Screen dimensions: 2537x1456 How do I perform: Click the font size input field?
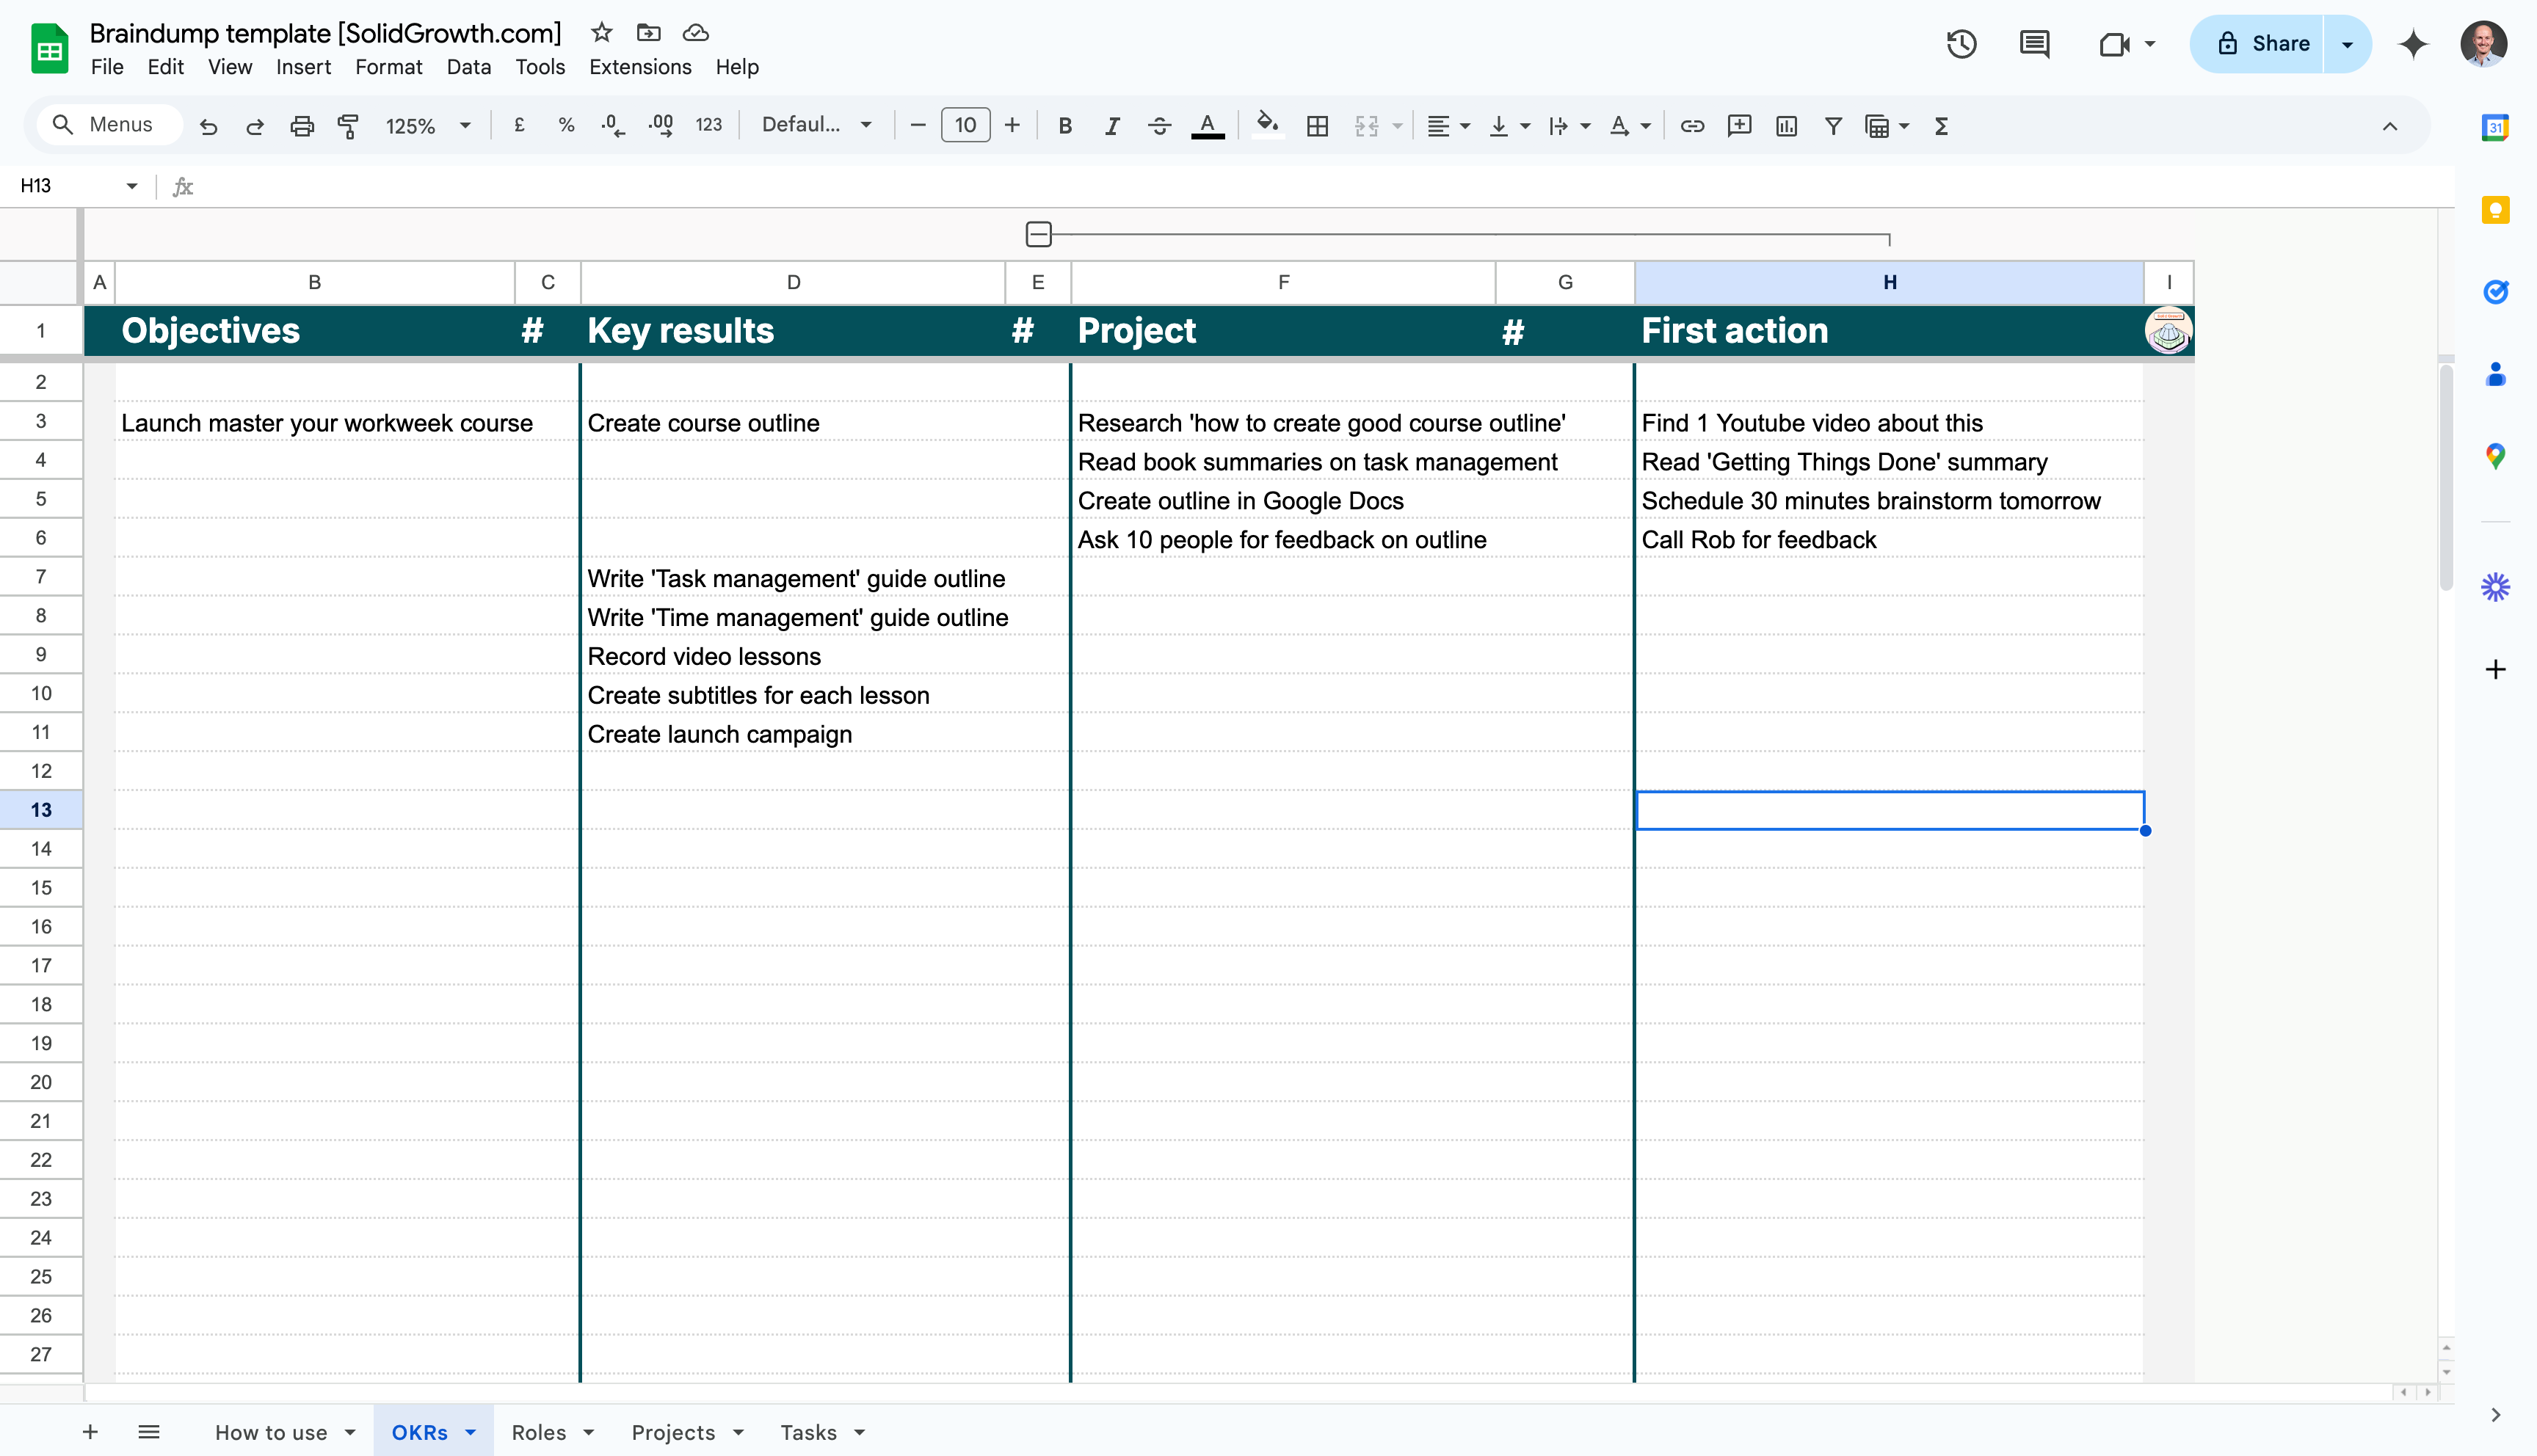point(965,125)
